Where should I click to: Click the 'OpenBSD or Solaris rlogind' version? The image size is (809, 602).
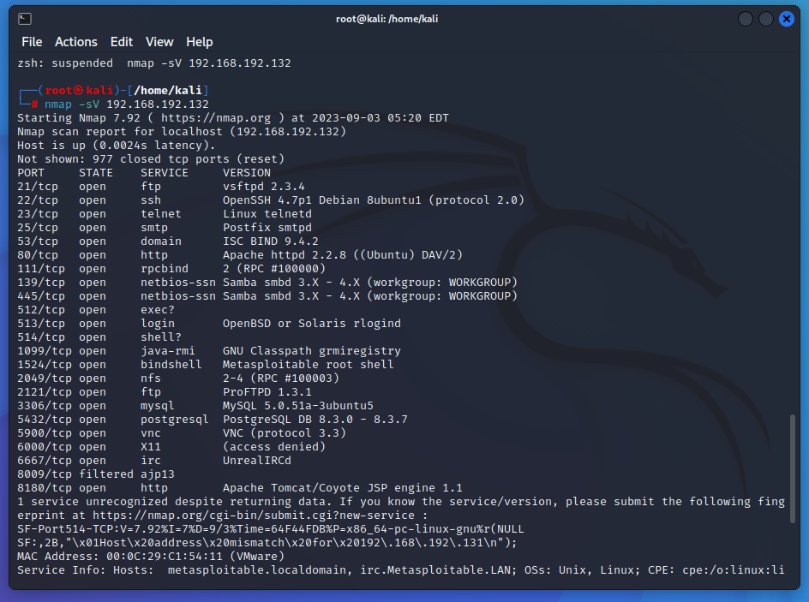coord(312,324)
